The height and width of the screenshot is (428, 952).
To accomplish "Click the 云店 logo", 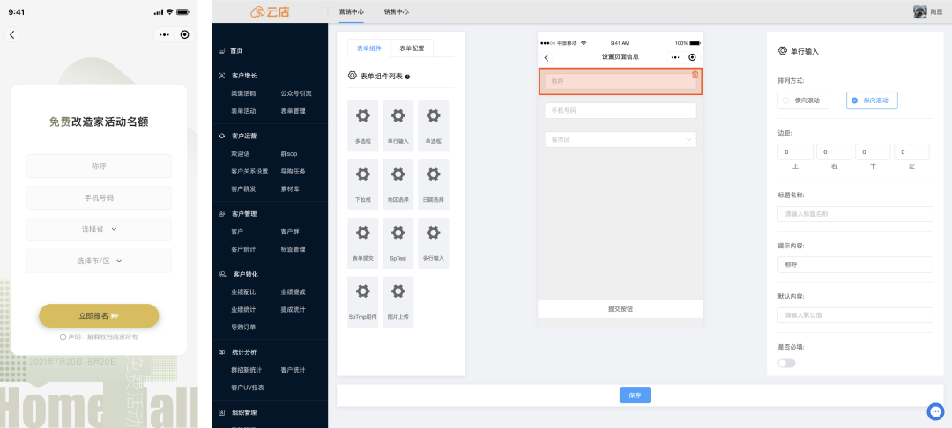I will tap(270, 11).
